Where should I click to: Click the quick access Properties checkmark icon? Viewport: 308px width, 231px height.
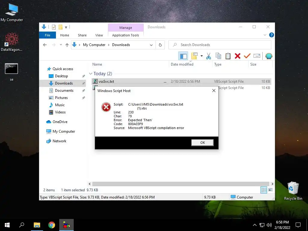click(x=54, y=27)
